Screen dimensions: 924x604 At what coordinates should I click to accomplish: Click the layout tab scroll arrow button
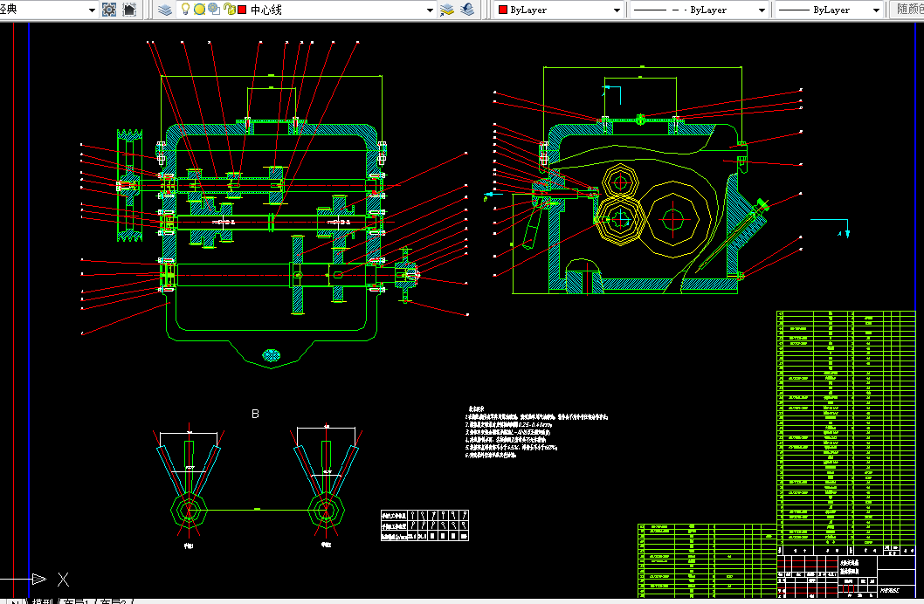click(14, 601)
